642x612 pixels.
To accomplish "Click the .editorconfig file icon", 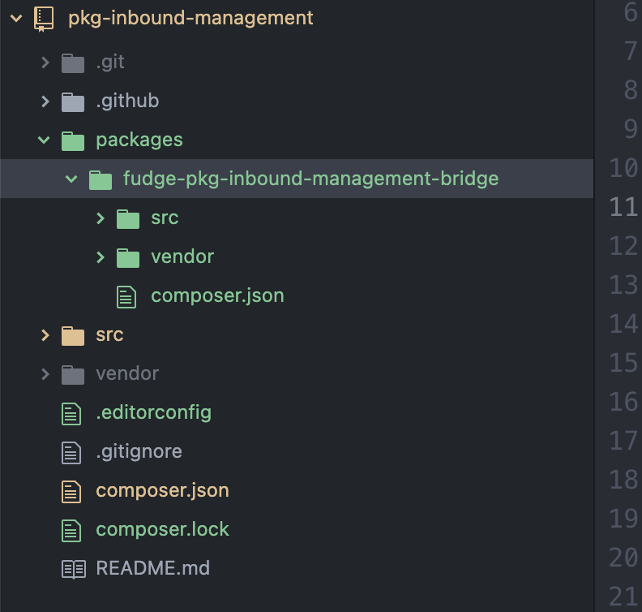I will coord(71,414).
